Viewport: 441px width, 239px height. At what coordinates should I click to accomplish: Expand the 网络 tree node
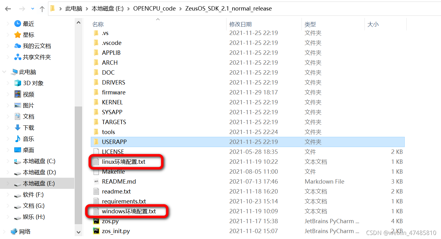click(4, 232)
